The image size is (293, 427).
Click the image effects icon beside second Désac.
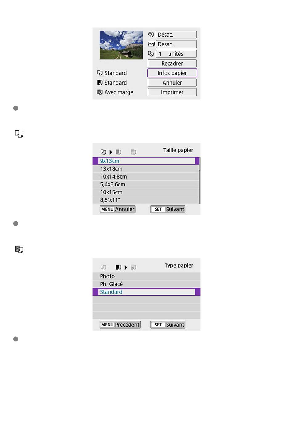pyautogui.click(x=151, y=44)
